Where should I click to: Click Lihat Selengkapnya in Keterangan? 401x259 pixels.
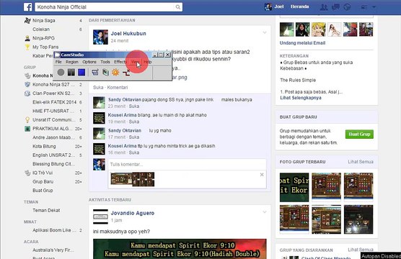(x=301, y=98)
